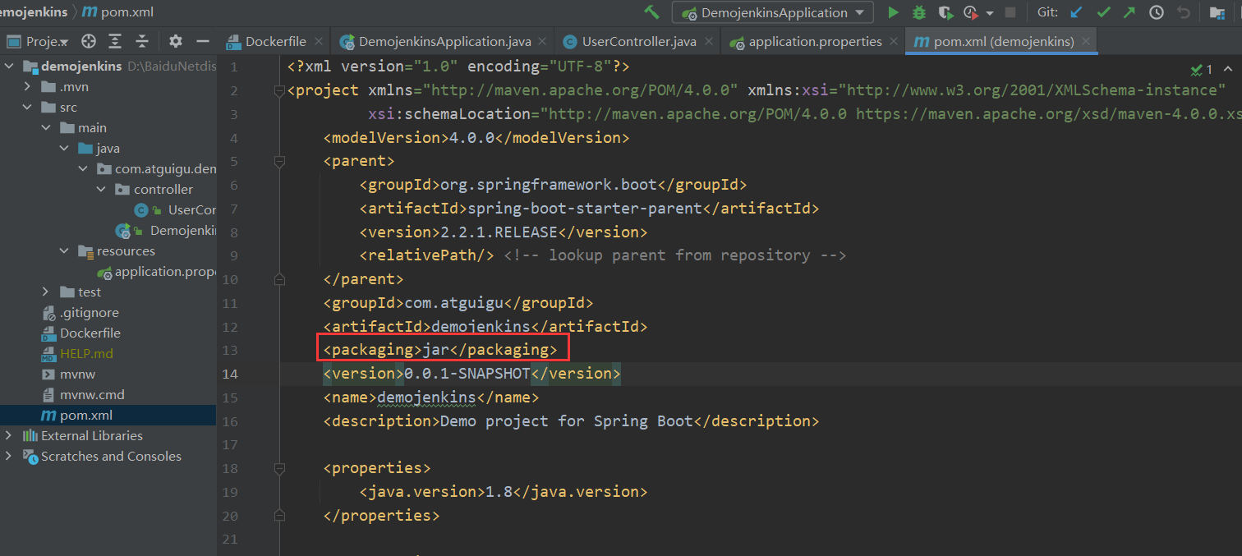Start debugging with the green bug icon

[919, 12]
